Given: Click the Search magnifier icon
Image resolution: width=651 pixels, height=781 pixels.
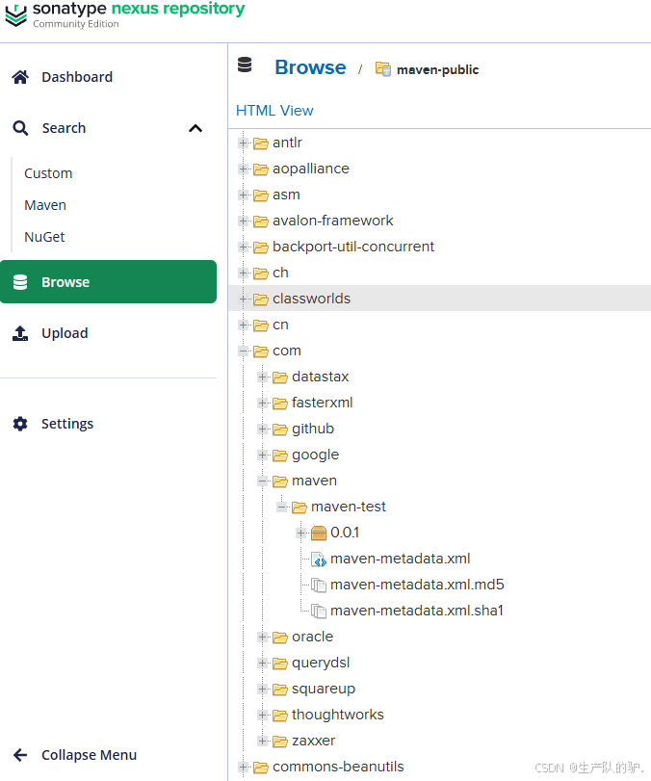Looking at the screenshot, I should point(20,128).
